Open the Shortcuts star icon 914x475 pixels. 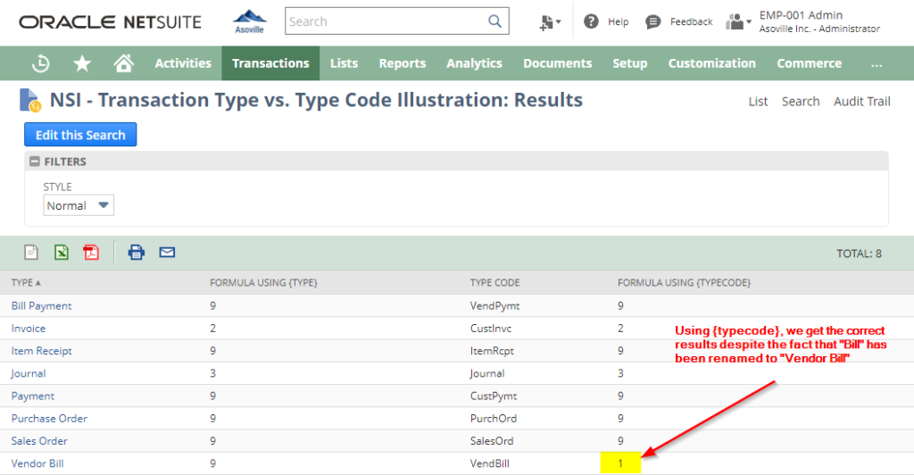click(x=82, y=63)
